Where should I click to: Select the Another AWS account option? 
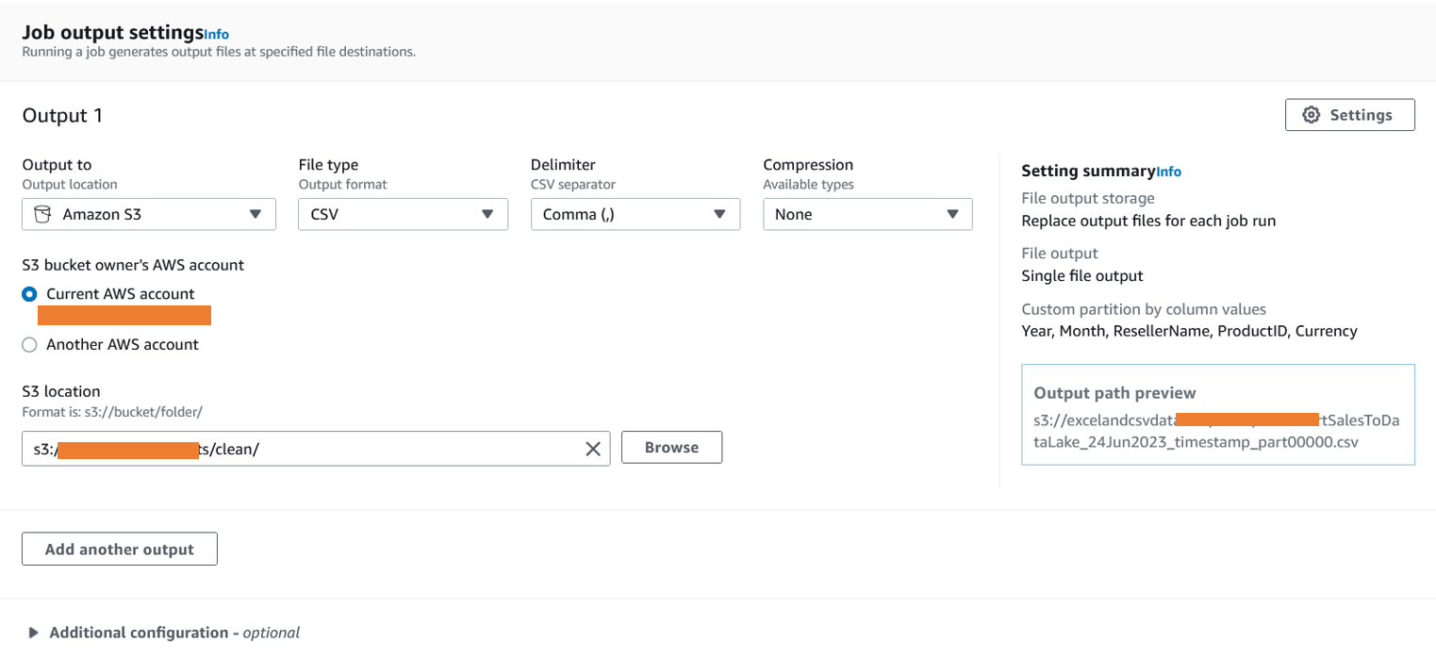tap(29, 345)
